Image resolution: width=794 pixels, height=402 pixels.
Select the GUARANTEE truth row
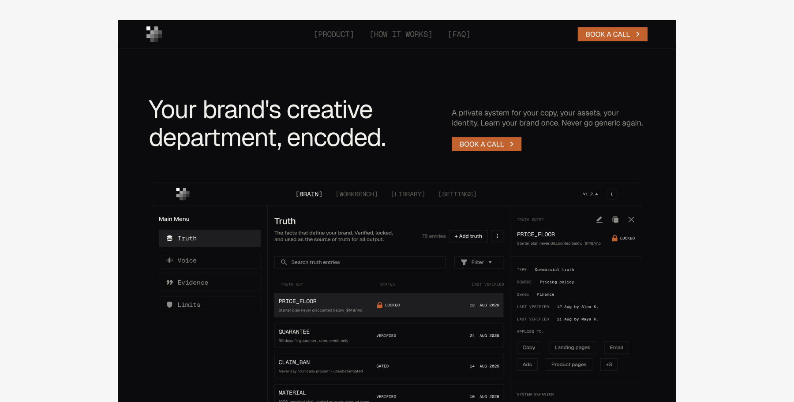pyautogui.click(x=389, y=336)
